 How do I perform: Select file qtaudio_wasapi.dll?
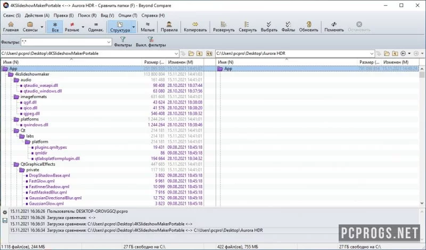(40, 85)
